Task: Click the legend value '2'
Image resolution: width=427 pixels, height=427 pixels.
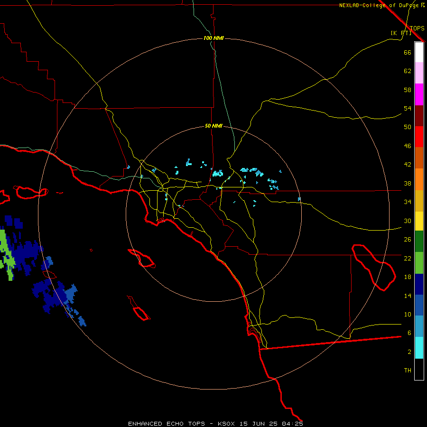Action: point(409,352)
